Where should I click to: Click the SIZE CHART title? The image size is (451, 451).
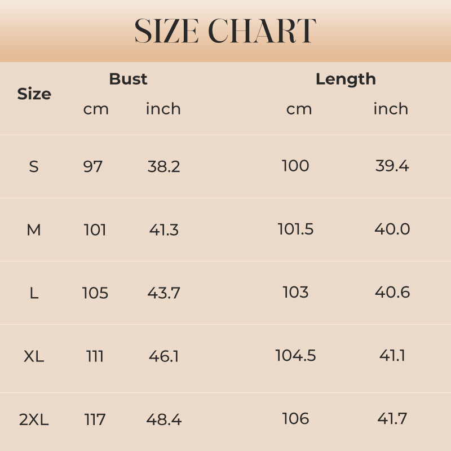pos(225,32)
